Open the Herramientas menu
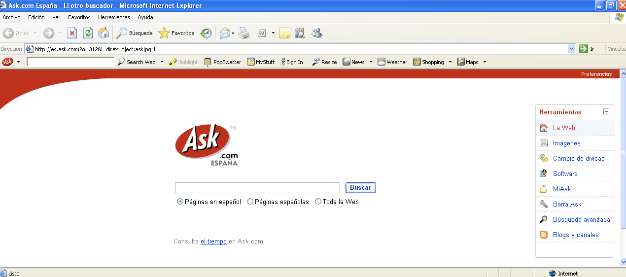The image size is (626, 277). pyautogui.click(x=114, y=17)
